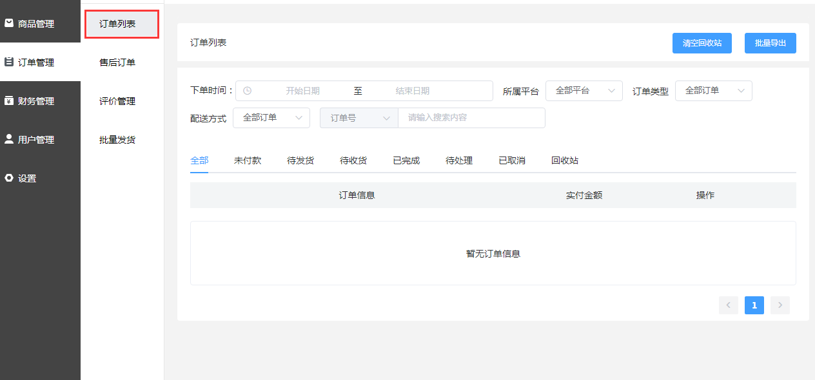Open the 订单号 search type dropdown
Viewport: 815px width, 380px height.
pyautogui.click(x=358, y=118)
